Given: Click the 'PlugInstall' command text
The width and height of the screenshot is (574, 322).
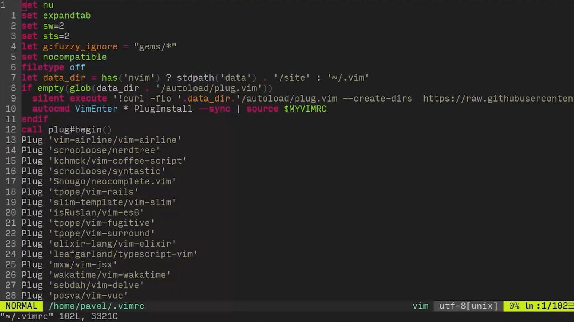Looking at the screenshot, I should 163,109.
